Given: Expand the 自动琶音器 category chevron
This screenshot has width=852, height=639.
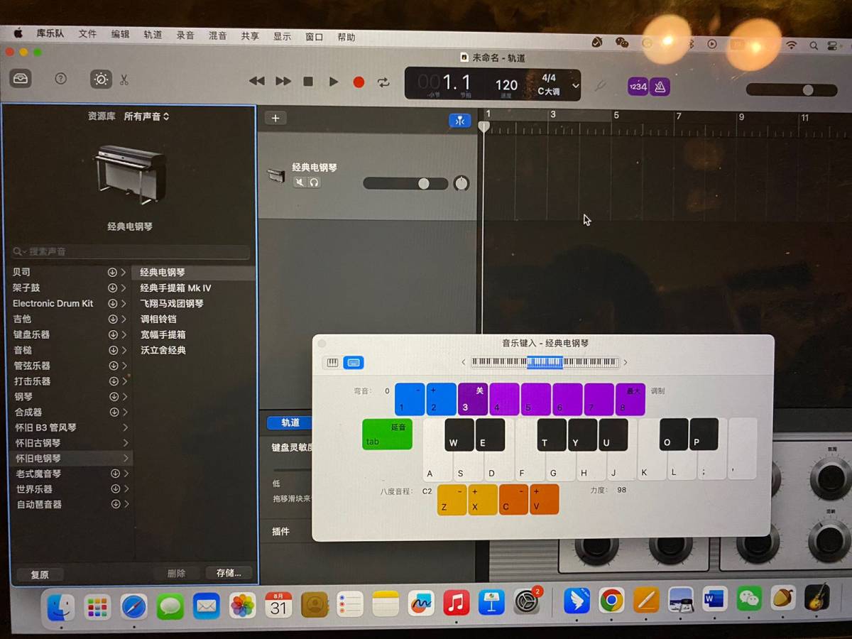Looking at the screenshot, I should tap(126, 504).
